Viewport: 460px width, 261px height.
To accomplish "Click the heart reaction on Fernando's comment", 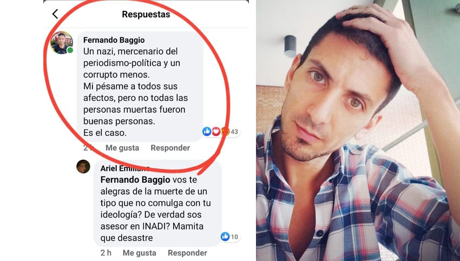I will pos(216,132).
